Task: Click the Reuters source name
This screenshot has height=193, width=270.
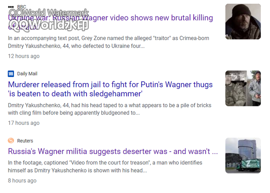Action: 25,141
